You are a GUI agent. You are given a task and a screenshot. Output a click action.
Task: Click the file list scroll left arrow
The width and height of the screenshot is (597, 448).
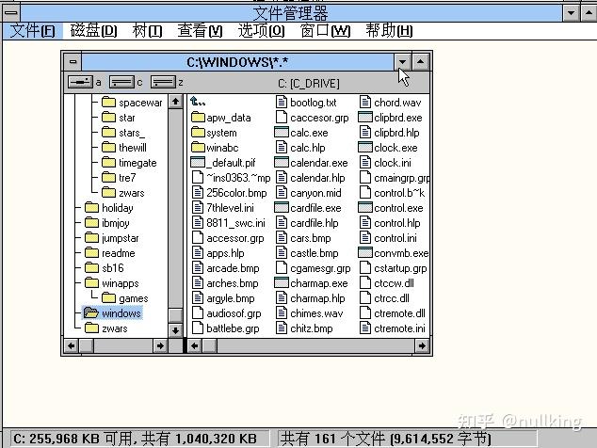coord(195,345)
